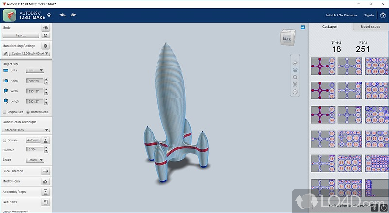Edit the material preset with the pencil icon
Image resolution: width=389 pixels, height=213 pixels.
[x=5, y=53]
